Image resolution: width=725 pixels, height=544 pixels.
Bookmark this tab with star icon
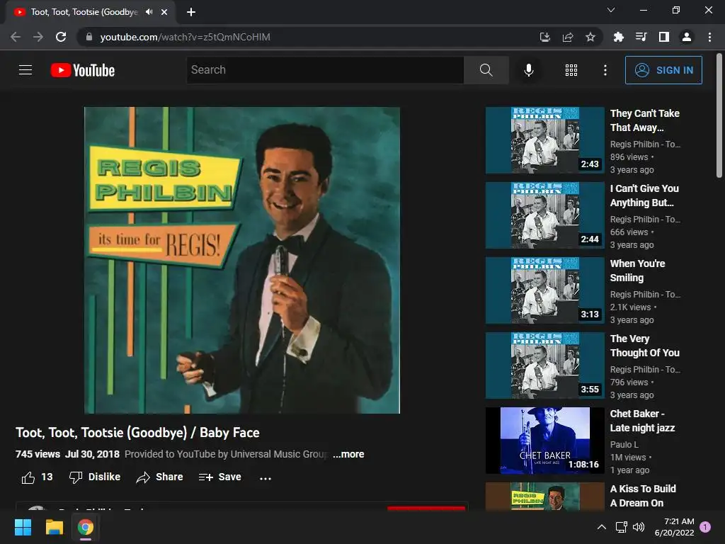[x=590, y=37]
